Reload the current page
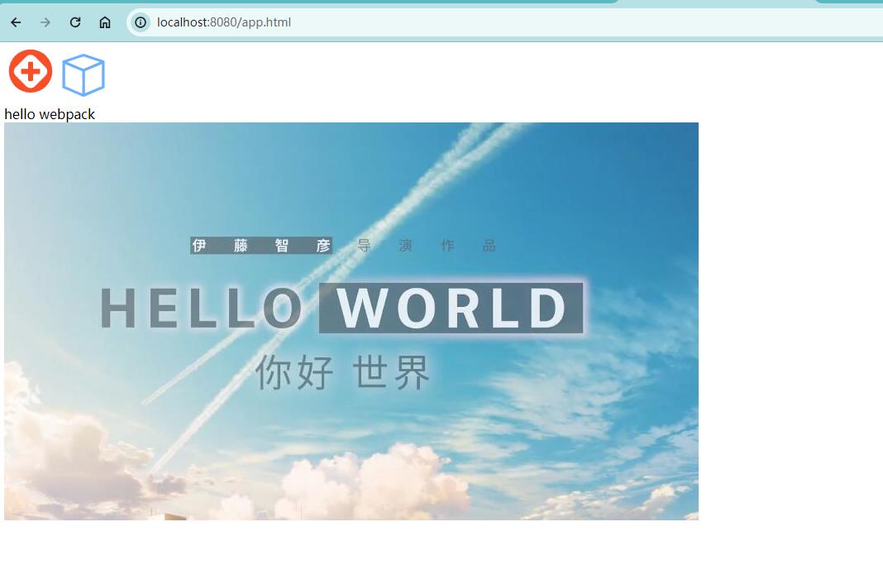Image resolution: width=883 pixels, height=565 pixels. [x=75, y=22]
